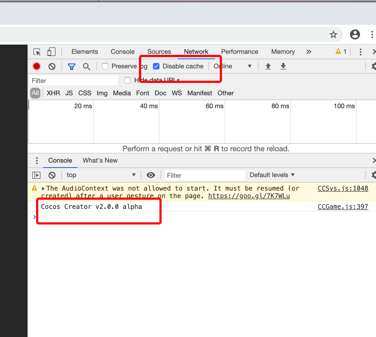
Task: Filter requests by Media type
Action: [122, 93]
